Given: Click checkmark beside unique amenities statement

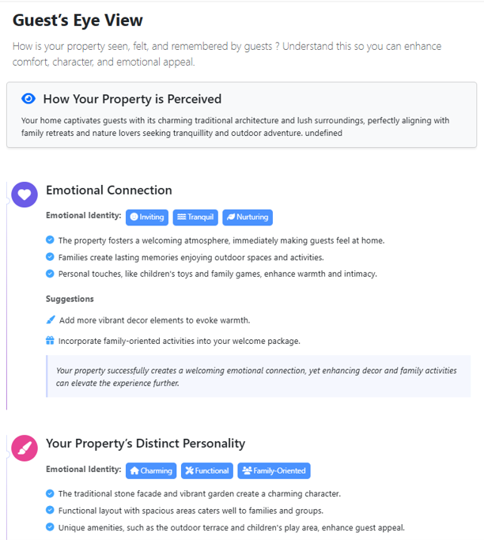Looking at the screenshot, I should (x=50, y=527).
